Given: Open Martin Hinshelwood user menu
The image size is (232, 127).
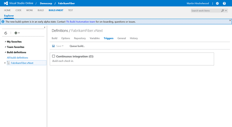Looking at the screenshot, I should coord(198,3).
